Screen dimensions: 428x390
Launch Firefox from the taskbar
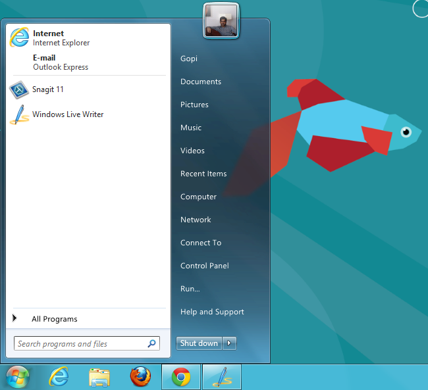click(x=140, y=377)
